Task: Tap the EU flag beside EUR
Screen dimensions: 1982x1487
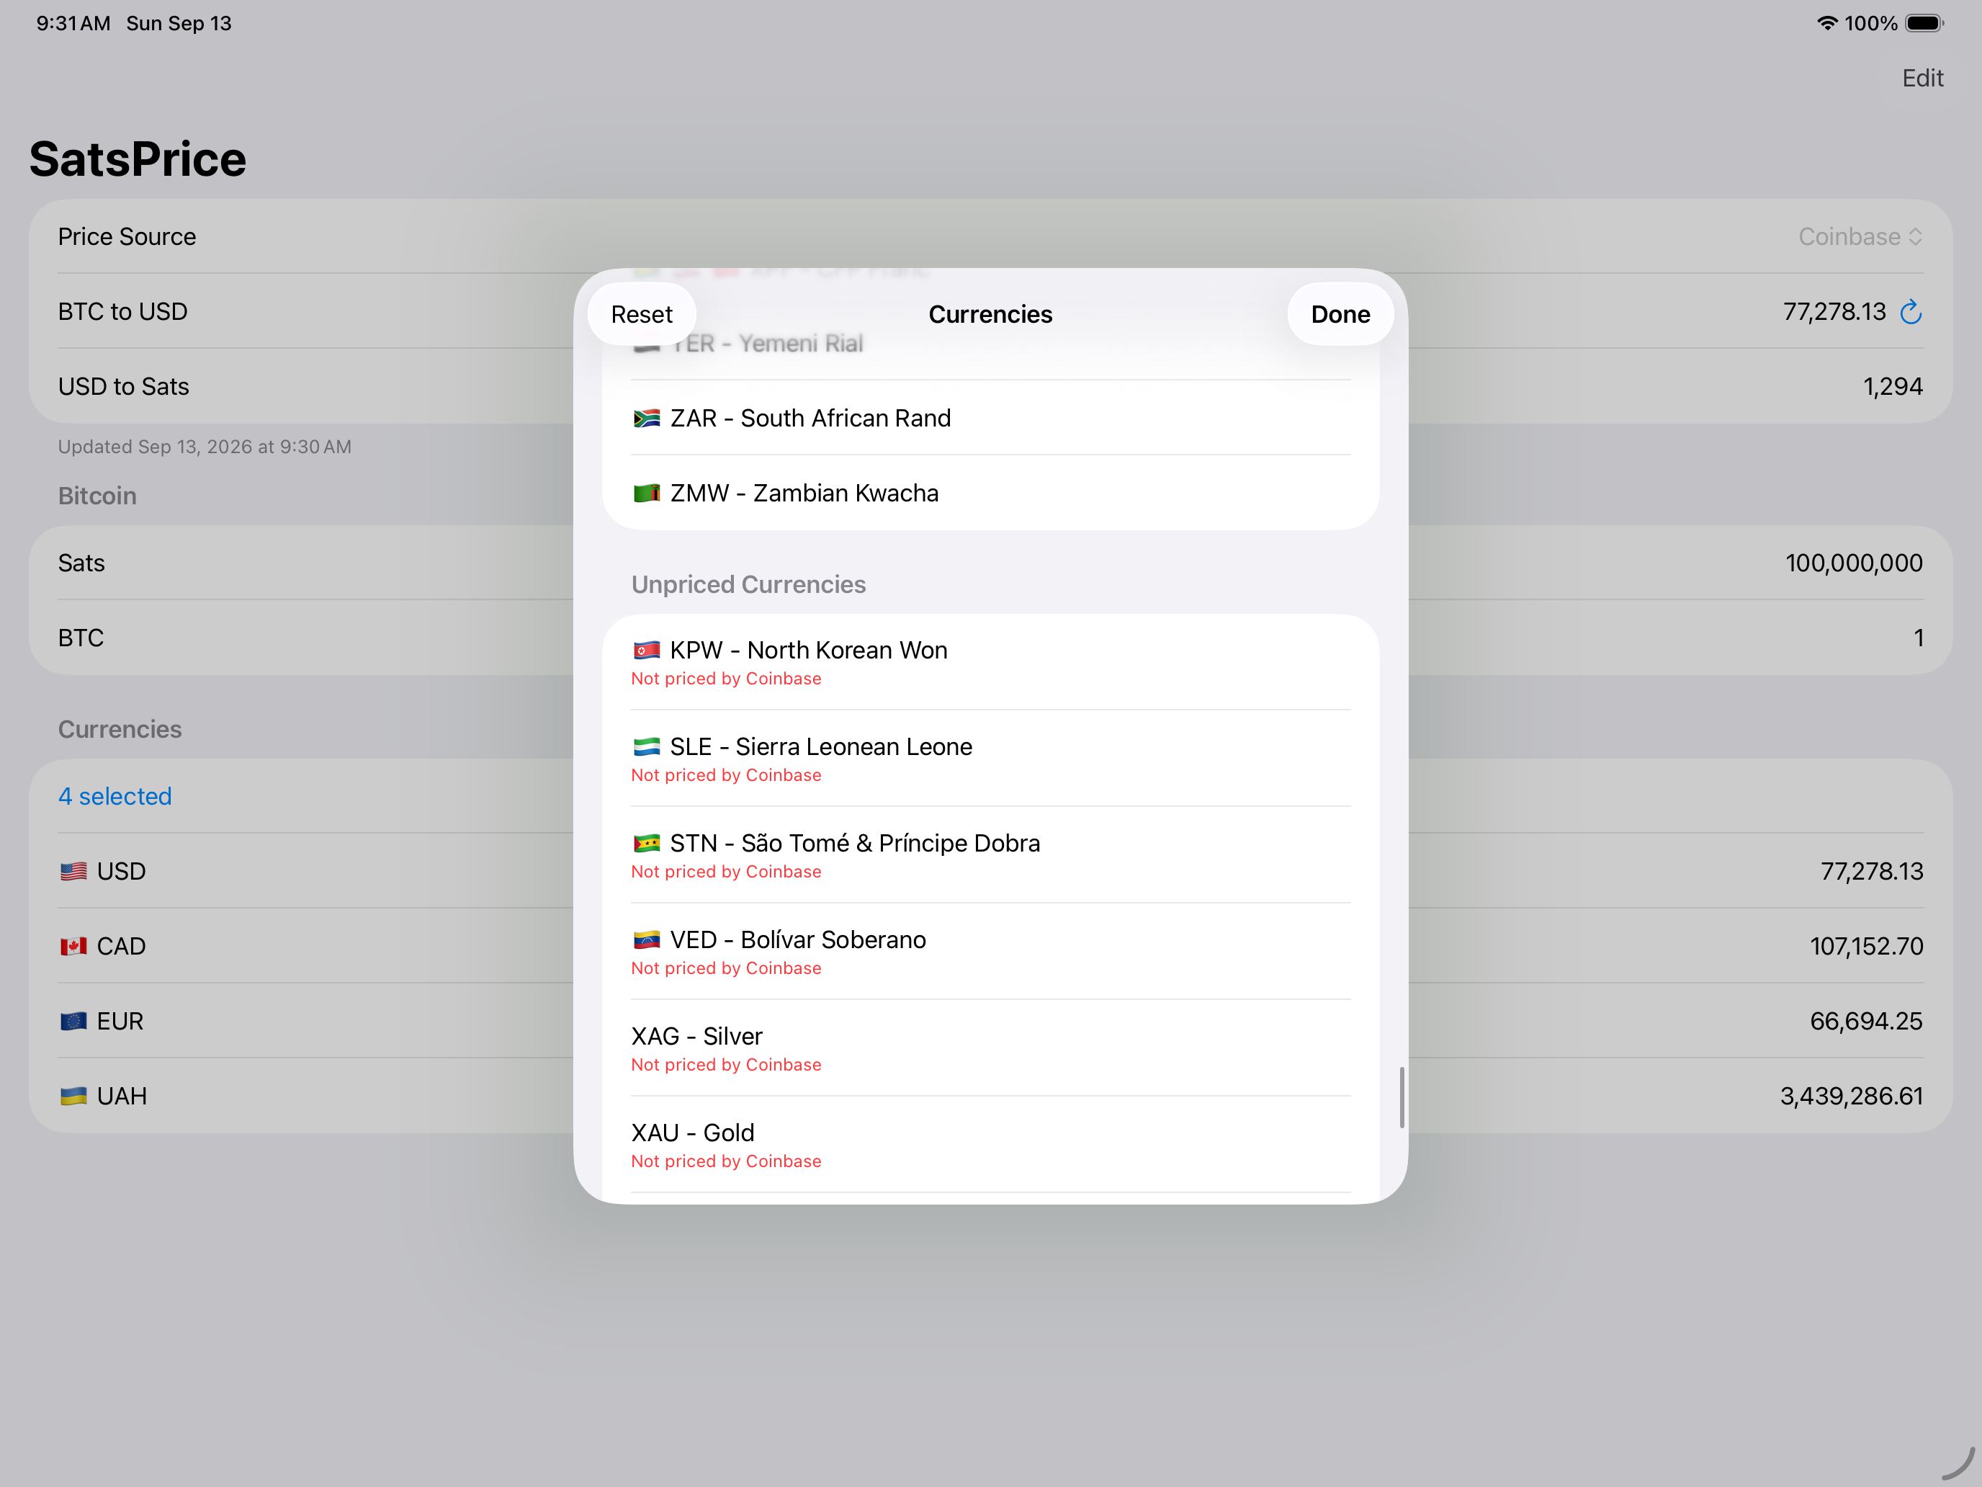Action: [x=73, y=1021]
